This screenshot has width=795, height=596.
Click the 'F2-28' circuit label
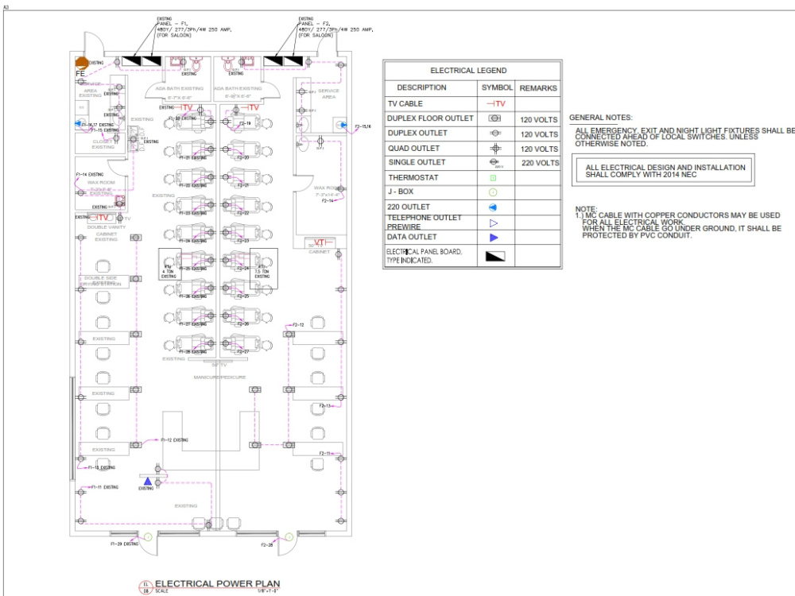point(266,545)
